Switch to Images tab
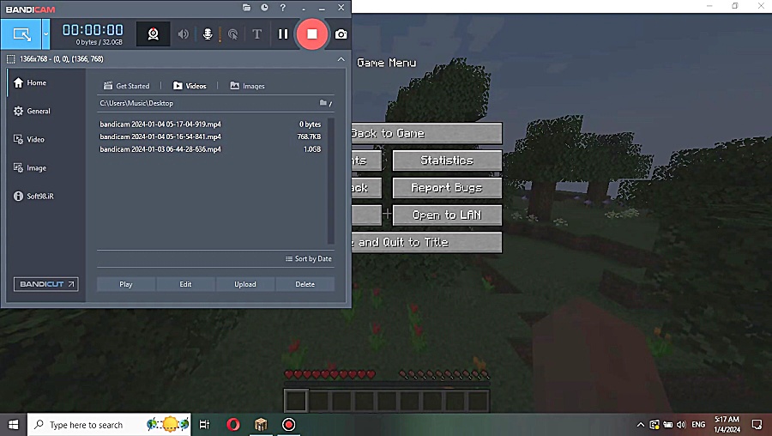This screenshot has width=772, height=436. (x=247, y=86)
